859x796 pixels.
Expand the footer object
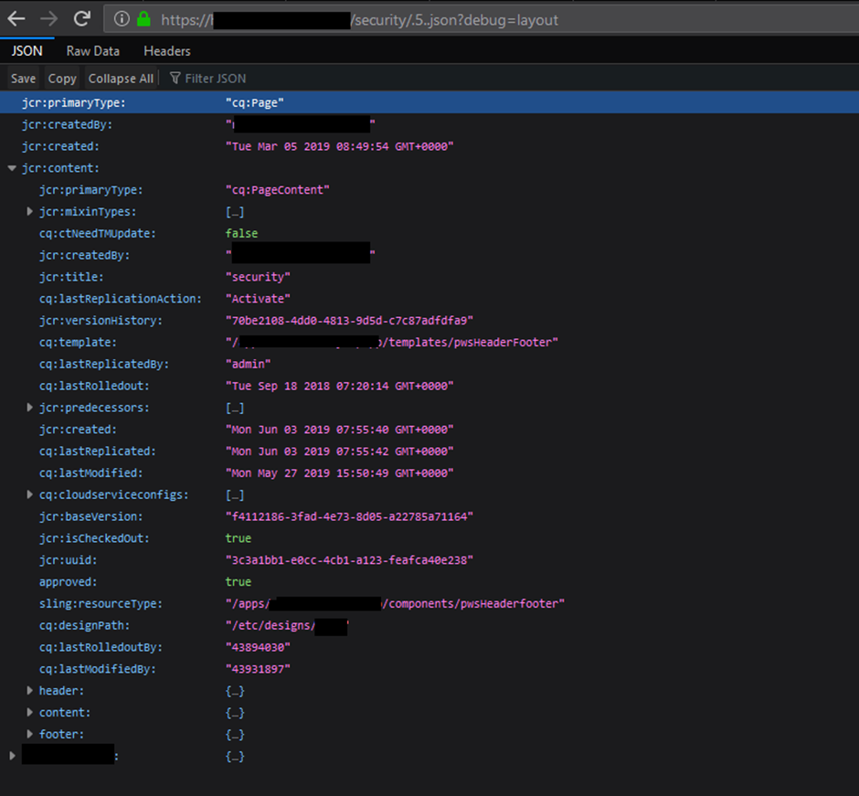click(x=29, y=734)
